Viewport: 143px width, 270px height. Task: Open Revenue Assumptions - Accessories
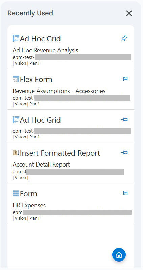[x=59, y=91]
